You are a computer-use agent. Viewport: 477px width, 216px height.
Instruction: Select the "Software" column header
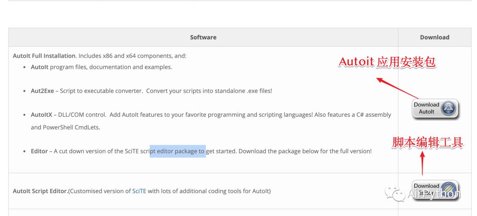click(203, 37)
